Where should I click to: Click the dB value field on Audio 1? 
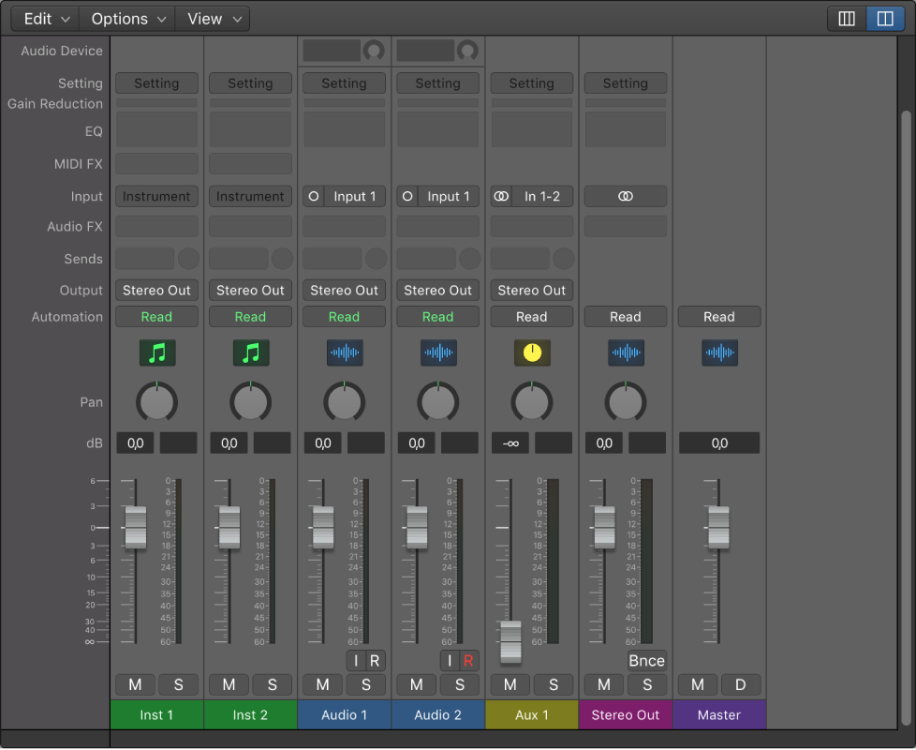pos(322,442)
